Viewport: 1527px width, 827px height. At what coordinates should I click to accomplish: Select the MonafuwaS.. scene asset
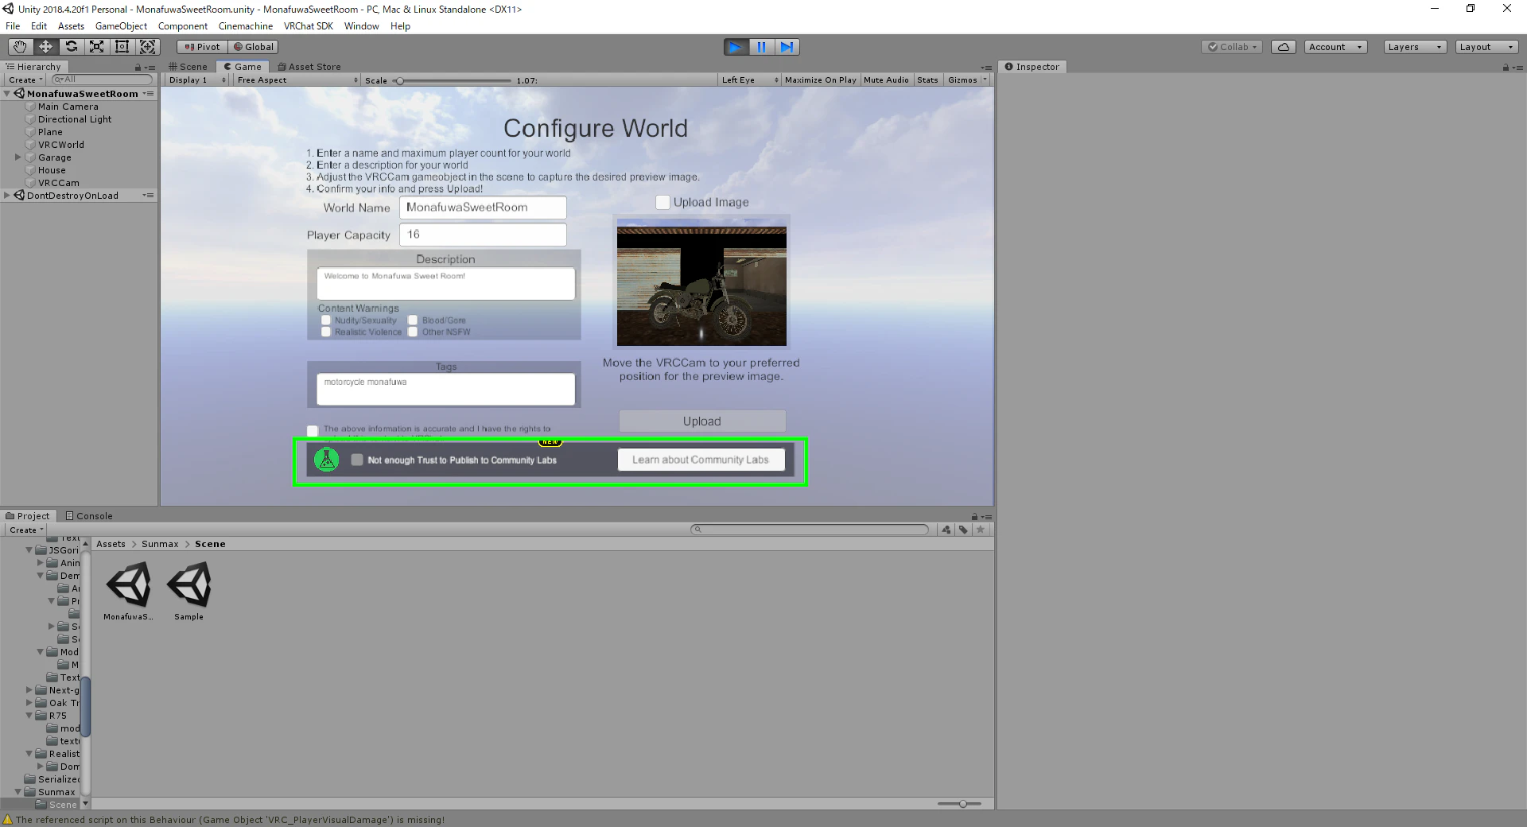128,591
